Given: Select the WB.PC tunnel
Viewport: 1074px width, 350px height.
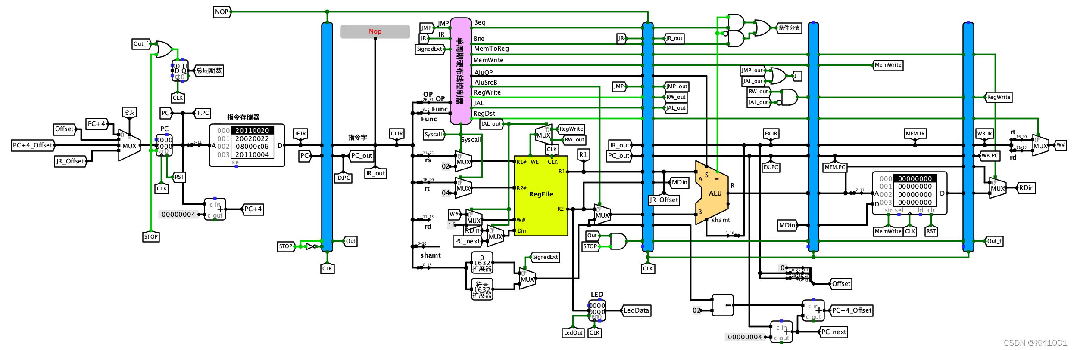Looking at the screenshot, I should pos(990,156).
